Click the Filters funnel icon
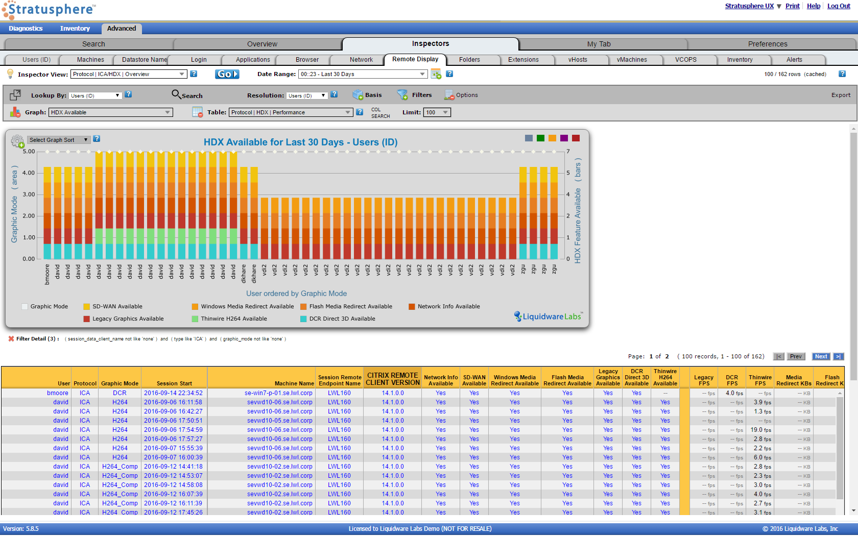 point(402,95)
